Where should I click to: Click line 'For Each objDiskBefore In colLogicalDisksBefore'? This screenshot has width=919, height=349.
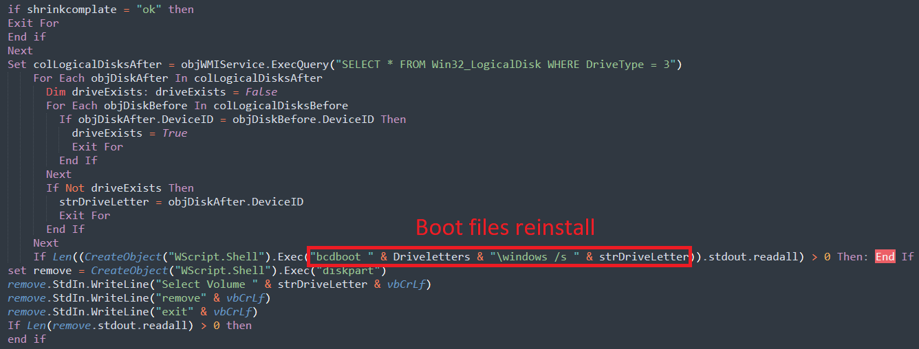click(x=197, y=106)
